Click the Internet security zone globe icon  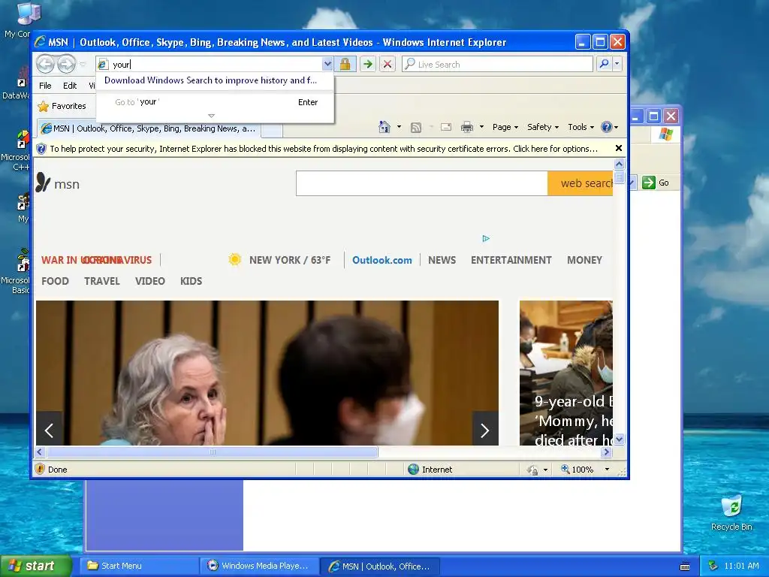[414, 470]
